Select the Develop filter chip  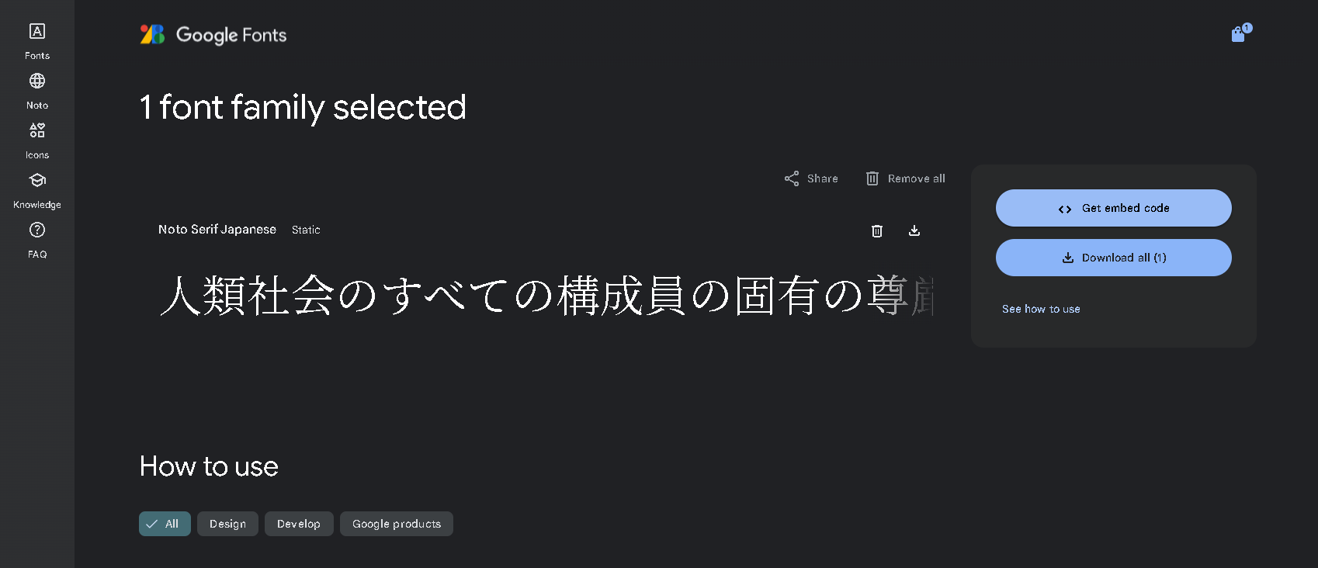click(x=299, y=524)
